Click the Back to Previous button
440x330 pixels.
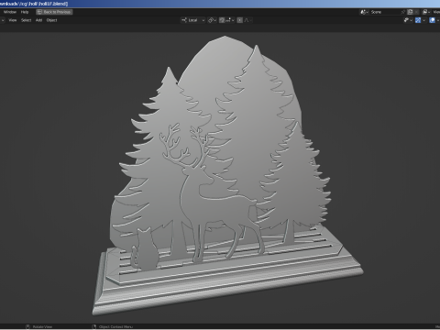(x=54, y=12)
